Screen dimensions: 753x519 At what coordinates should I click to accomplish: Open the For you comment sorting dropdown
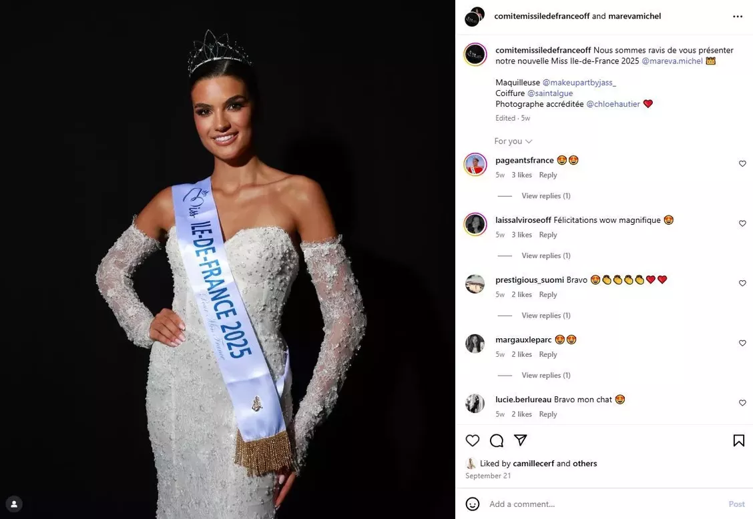513,141
